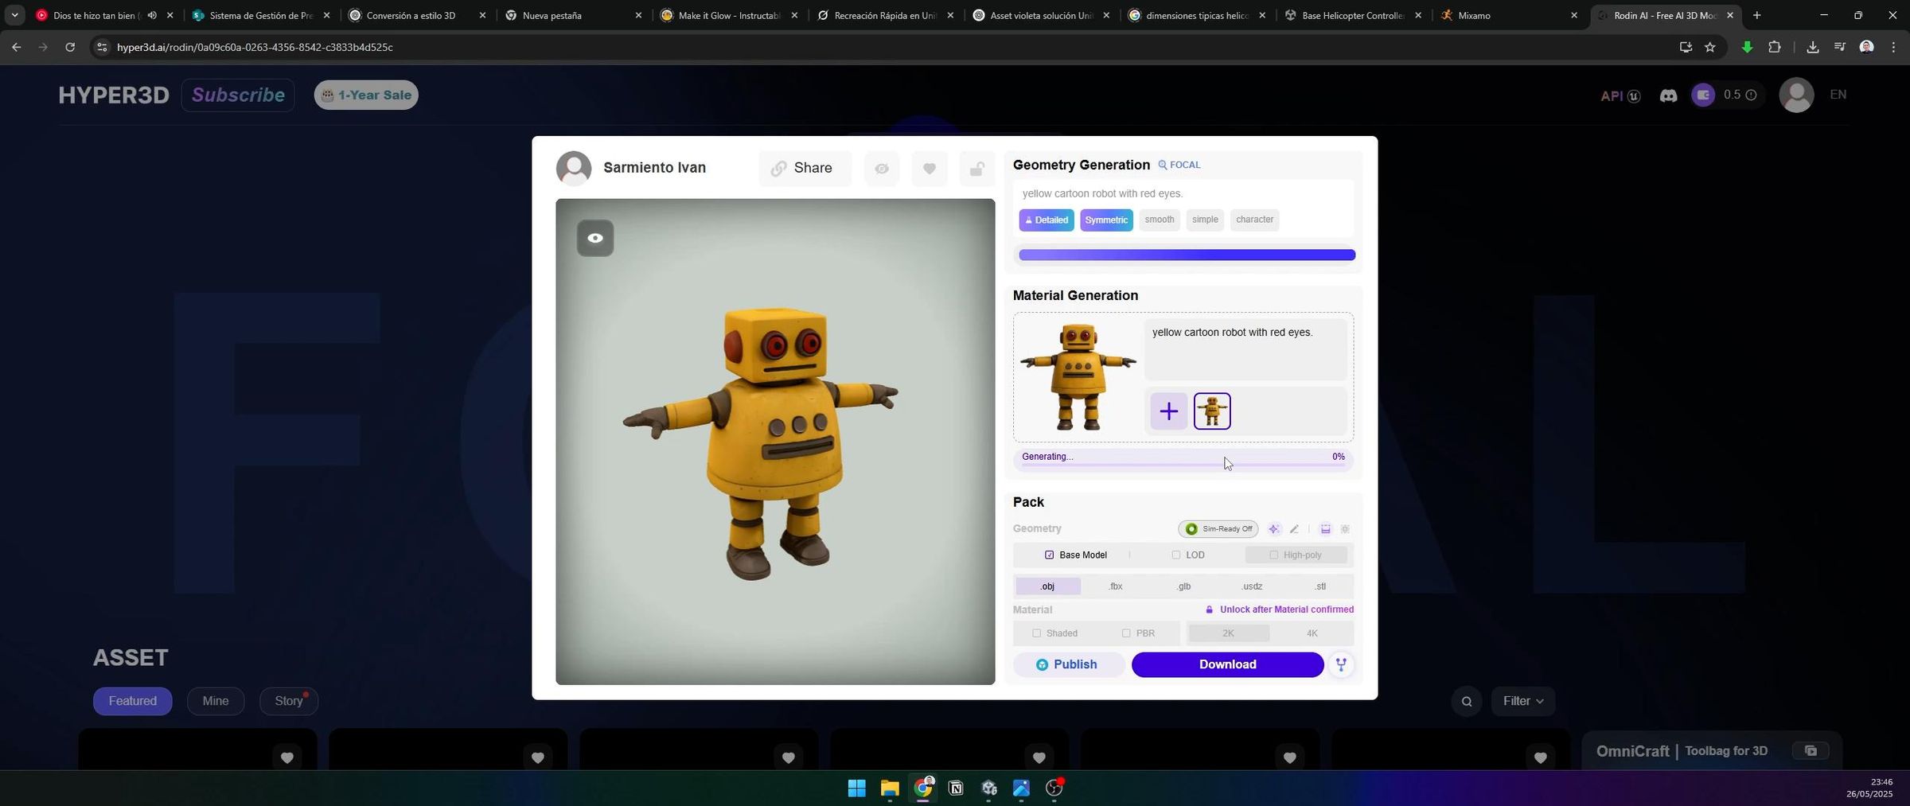Click the heart like icon next to Share
Image resolution: width=1910 pixels, height=806 pixels.
[929, 168]
